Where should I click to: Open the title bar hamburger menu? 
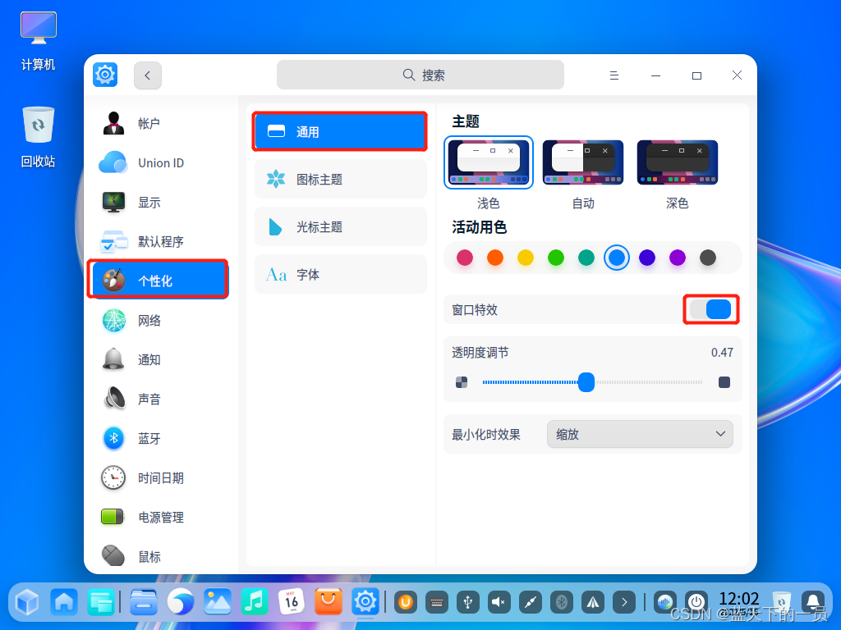click(x=614, y=75)
